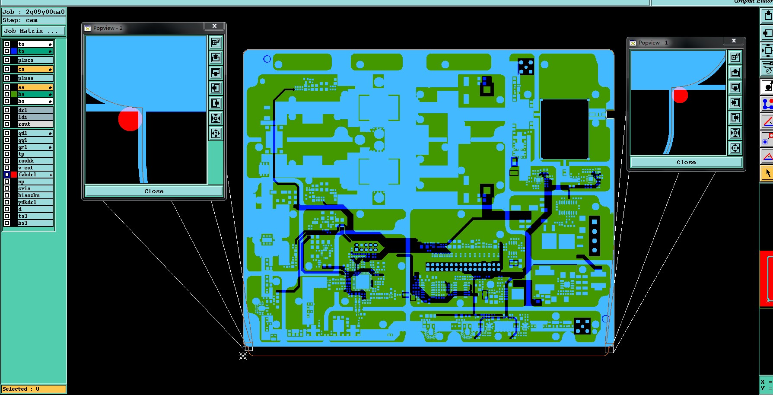
Task: Toggle display checkbox for layer ts
Action: coord(7,51)
